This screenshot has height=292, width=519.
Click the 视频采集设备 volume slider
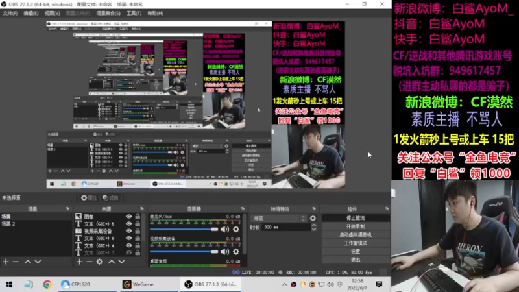pos(184,252)
